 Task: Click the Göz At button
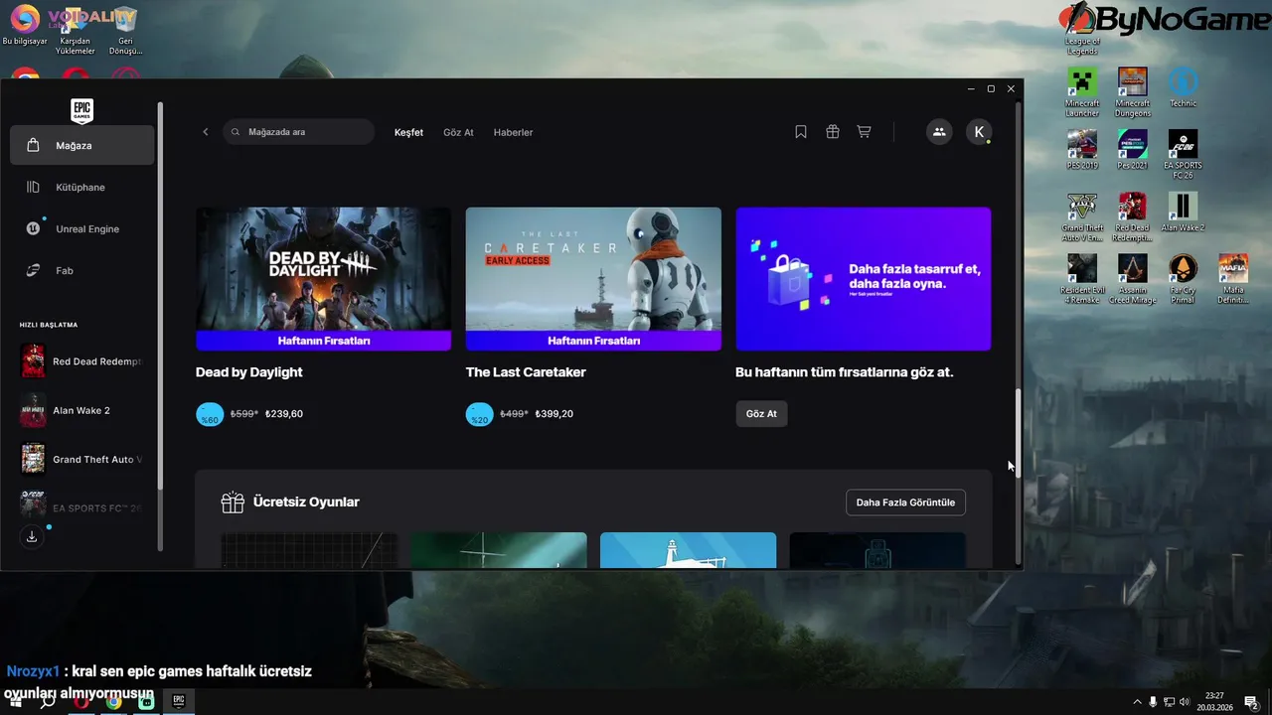click(x=761, y=414)
